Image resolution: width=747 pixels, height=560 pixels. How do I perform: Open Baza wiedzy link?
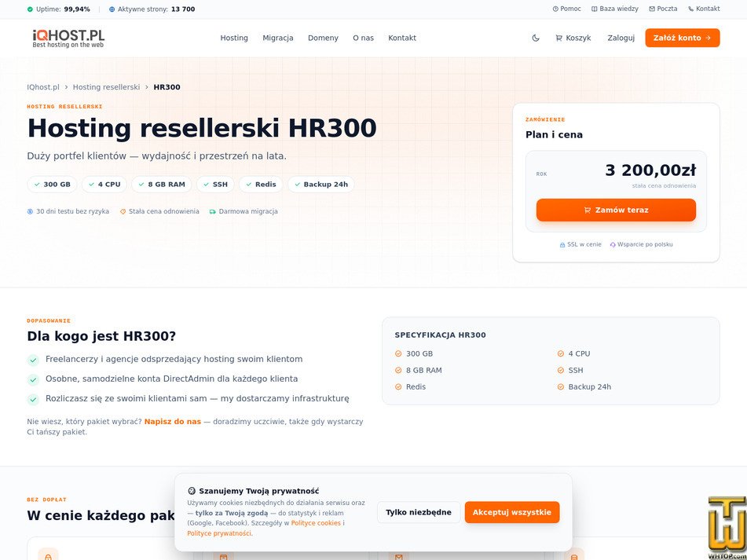point(614,9)
